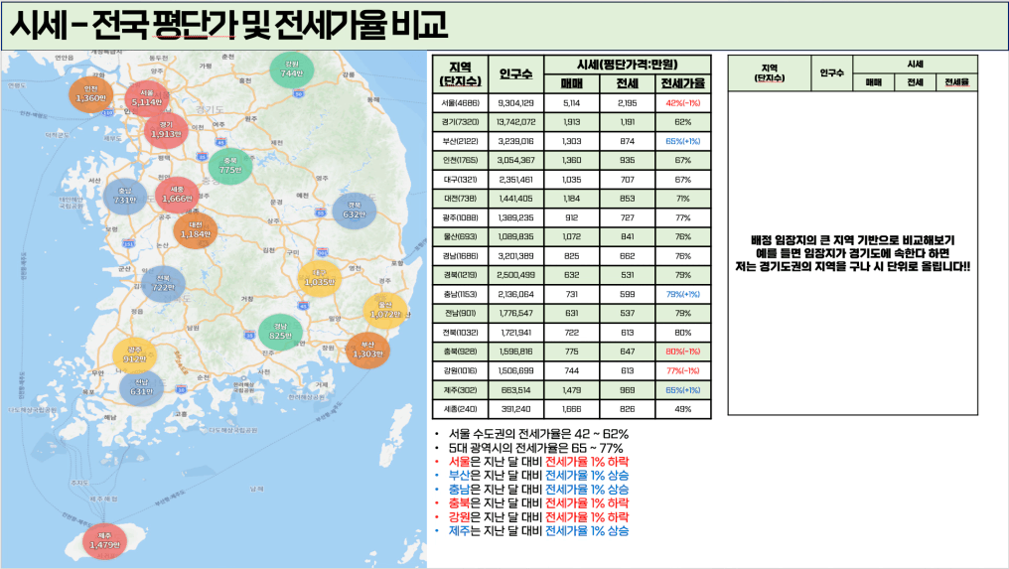Select the 세종(240) table cell
The image size is (1009, 569).
(460, 409)
